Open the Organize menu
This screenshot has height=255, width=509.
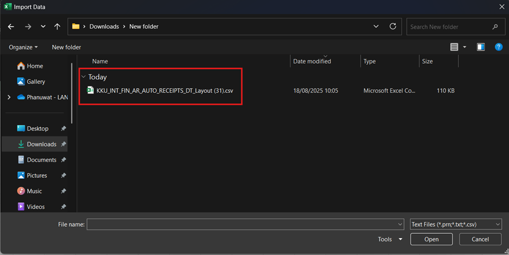(23, 47)
